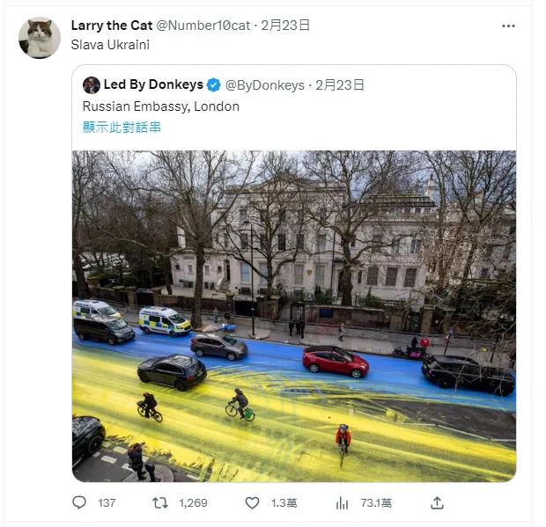Click the @ByDonkeys handle
The image size is (546, 527).
pyautogui.click(x=265, y=85)
